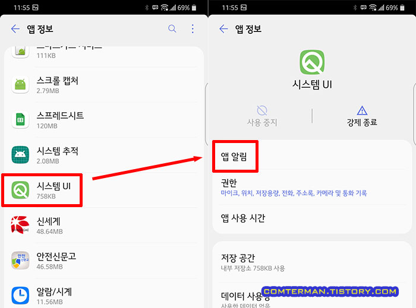This screenshot has height=308, width=416.
Task: Tap 69% battery text in right status bar
Action: click(x=392, y=8)
